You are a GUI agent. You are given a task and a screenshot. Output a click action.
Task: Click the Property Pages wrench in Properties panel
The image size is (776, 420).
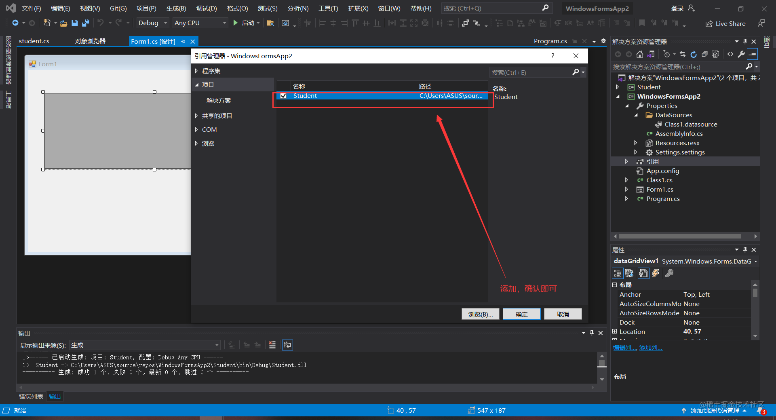[x=669, y=274]
